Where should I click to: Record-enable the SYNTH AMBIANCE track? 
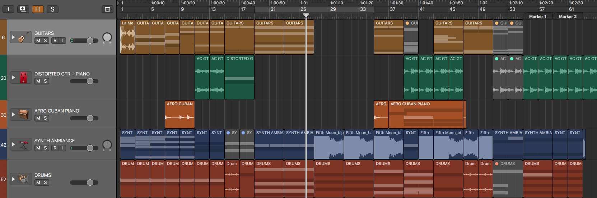pos(55,148)
